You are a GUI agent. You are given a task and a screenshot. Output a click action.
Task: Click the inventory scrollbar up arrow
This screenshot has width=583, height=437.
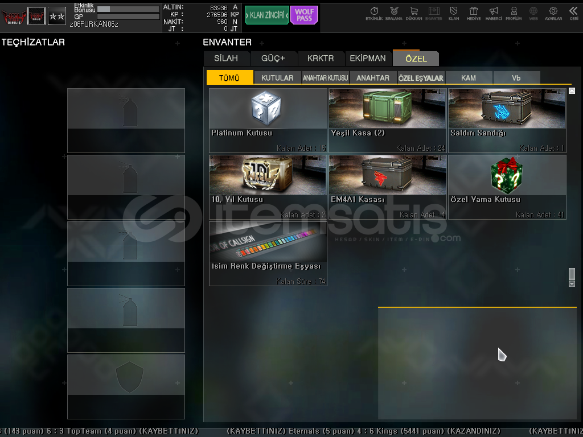coord(572,90)
